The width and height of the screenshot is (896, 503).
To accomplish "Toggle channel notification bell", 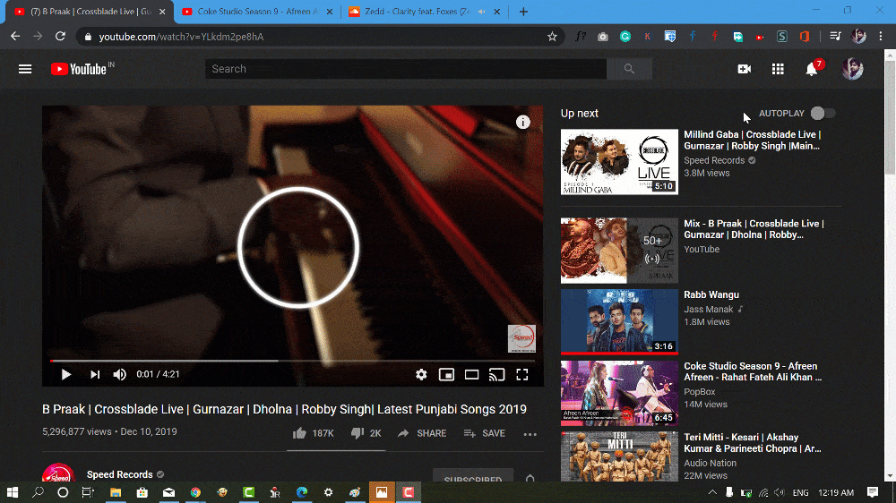I will 530,477.
